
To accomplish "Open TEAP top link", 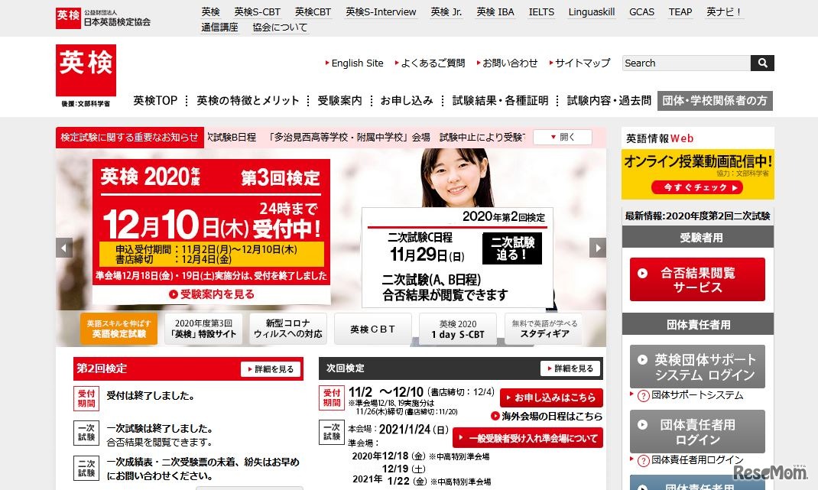I will coord(680,11).
